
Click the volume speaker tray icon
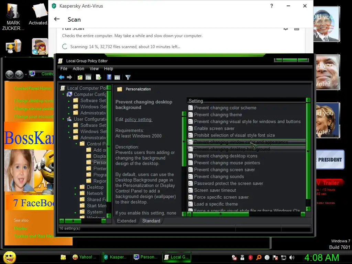coord(292,257)
